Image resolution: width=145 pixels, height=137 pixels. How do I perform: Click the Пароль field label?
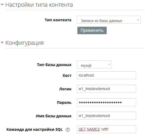point(64,102)
